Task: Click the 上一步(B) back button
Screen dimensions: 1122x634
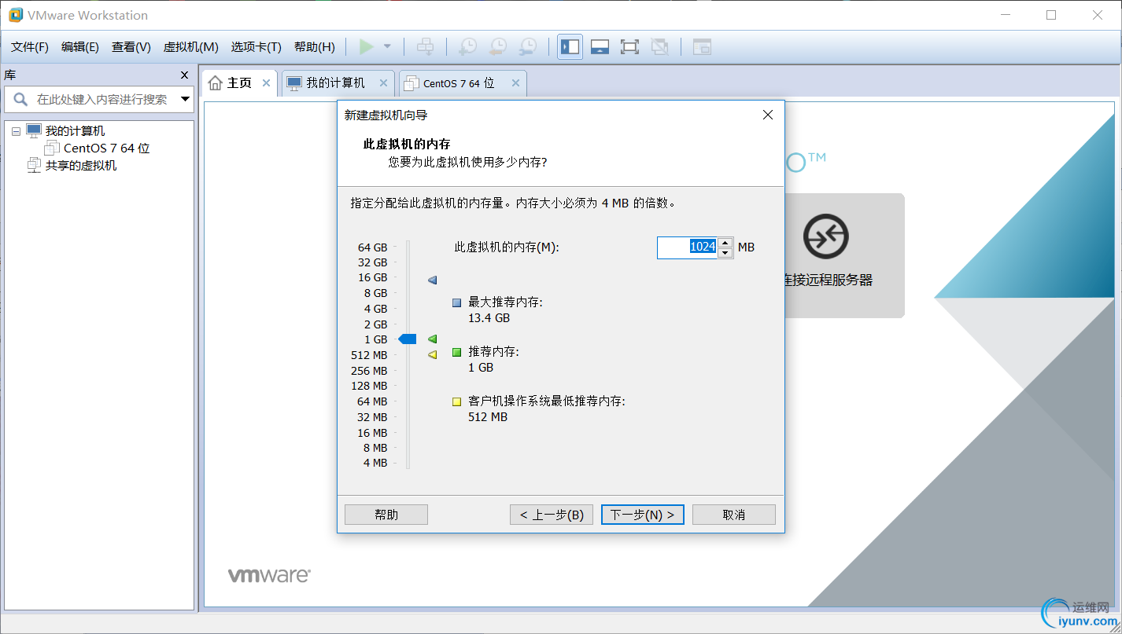Action: (x=551, y=515)
